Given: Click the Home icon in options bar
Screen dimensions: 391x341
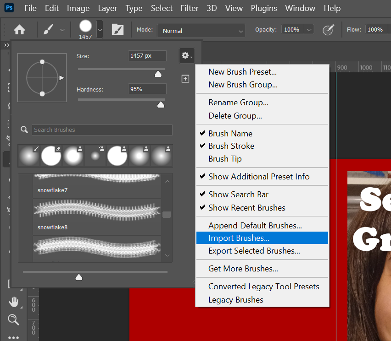Looking at the screenshot, I should [19, 30].
